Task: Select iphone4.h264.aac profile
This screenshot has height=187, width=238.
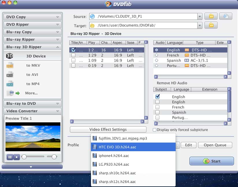Action: 133,156
